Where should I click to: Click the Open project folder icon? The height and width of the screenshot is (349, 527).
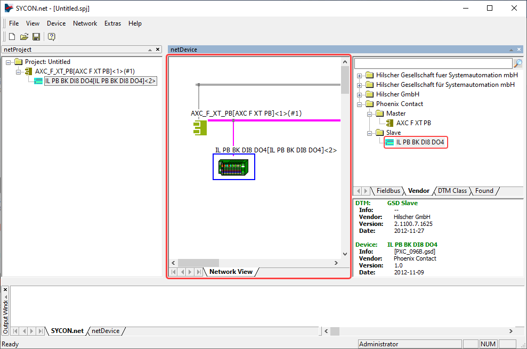point(24,37)
